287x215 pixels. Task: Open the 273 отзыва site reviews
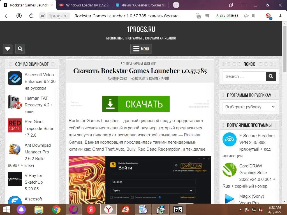pyautogui.click(x=227, y=16)
